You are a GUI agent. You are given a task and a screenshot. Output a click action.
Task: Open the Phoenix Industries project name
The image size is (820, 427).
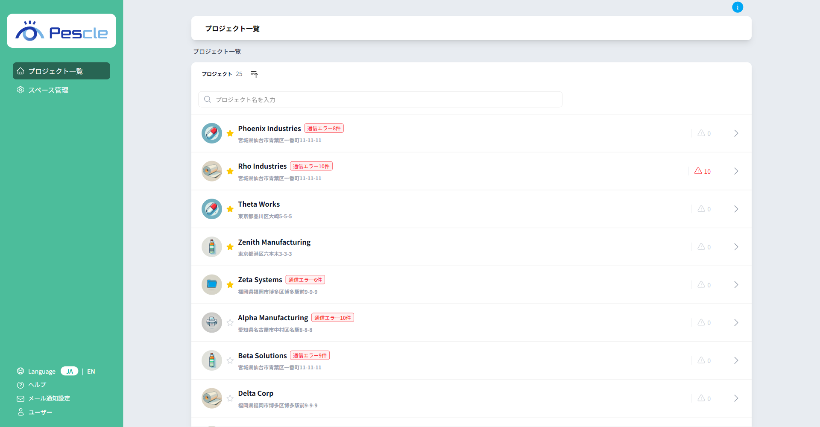pos(269,129)
